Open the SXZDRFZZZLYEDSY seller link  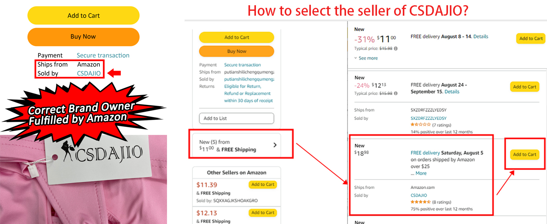pyautogui.click(x=429, y=118)
